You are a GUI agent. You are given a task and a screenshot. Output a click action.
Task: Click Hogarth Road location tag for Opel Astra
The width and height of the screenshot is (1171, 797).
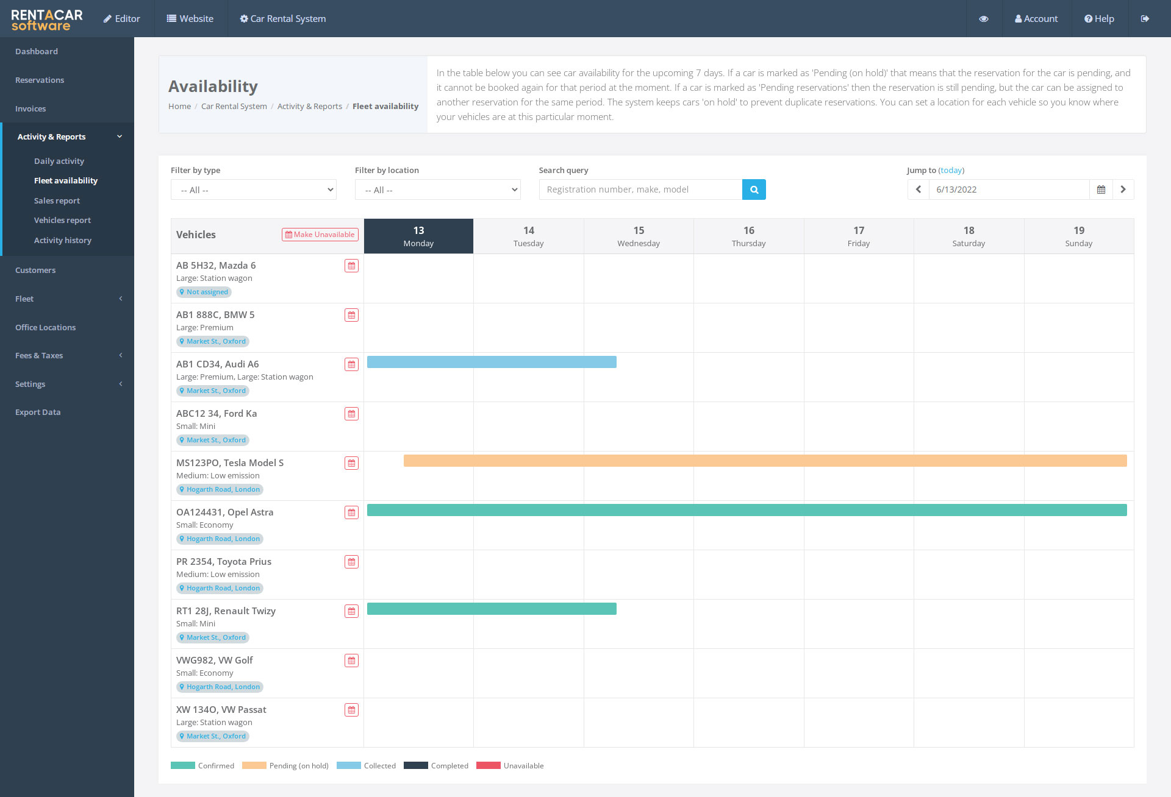click(220, 539)
